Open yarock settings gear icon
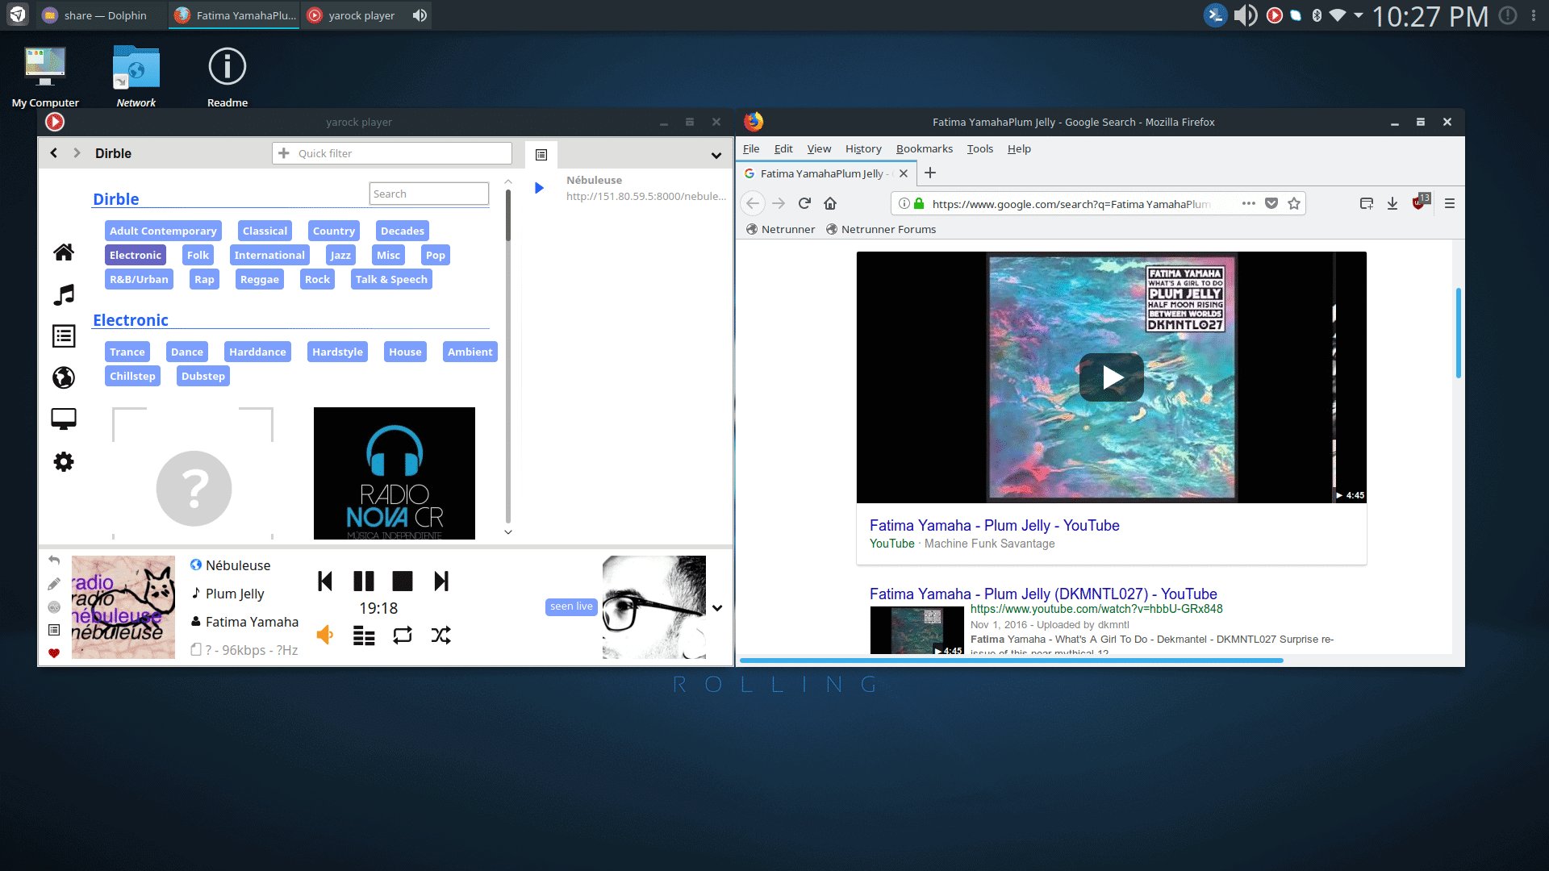 [64, 461]
